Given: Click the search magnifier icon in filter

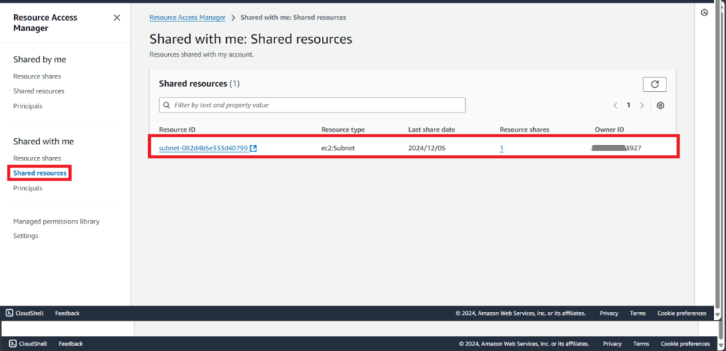Looking at the screenshot, I should pyautogui.click(x=167, y=105).
